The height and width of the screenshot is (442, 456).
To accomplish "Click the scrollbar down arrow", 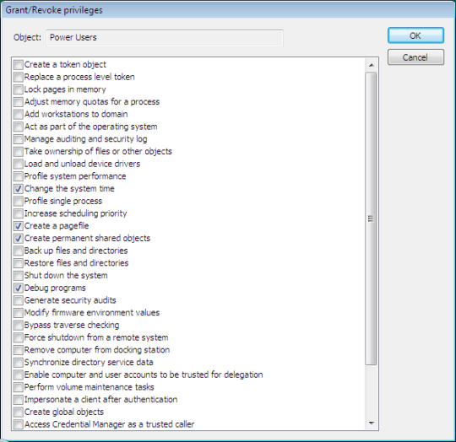I will tap(371, 423).
